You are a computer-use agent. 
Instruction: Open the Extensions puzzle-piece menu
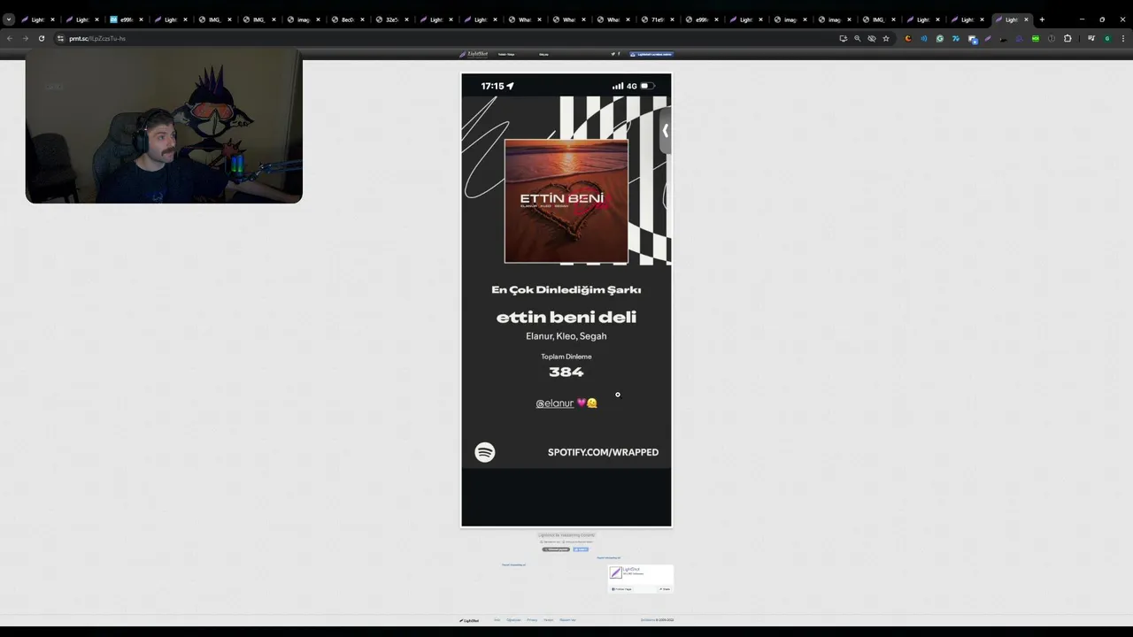click(1067, 38)
